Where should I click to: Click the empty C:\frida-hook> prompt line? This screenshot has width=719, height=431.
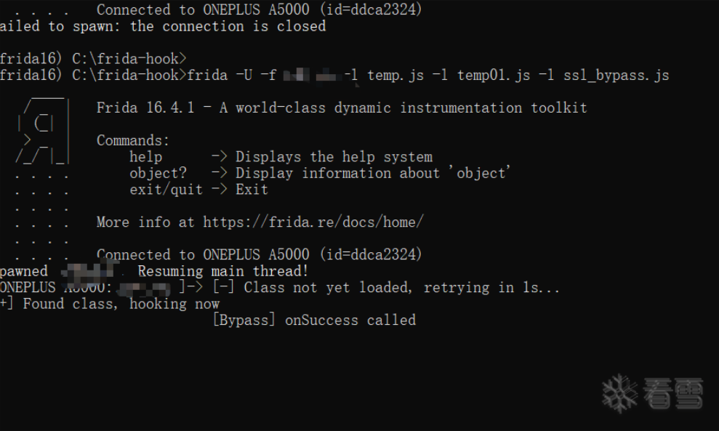point(93,58)
